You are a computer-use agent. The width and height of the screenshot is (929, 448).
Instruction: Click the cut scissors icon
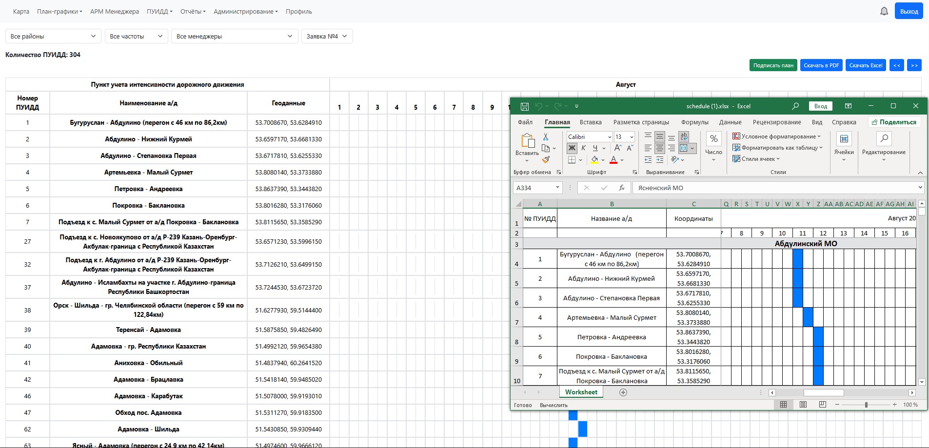(546, 137)
